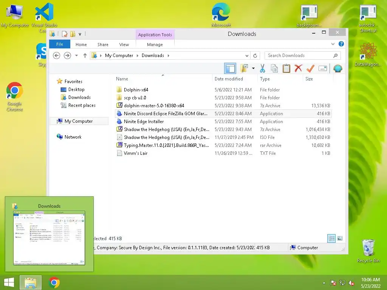Switch to details view layout button

point(331,238)
